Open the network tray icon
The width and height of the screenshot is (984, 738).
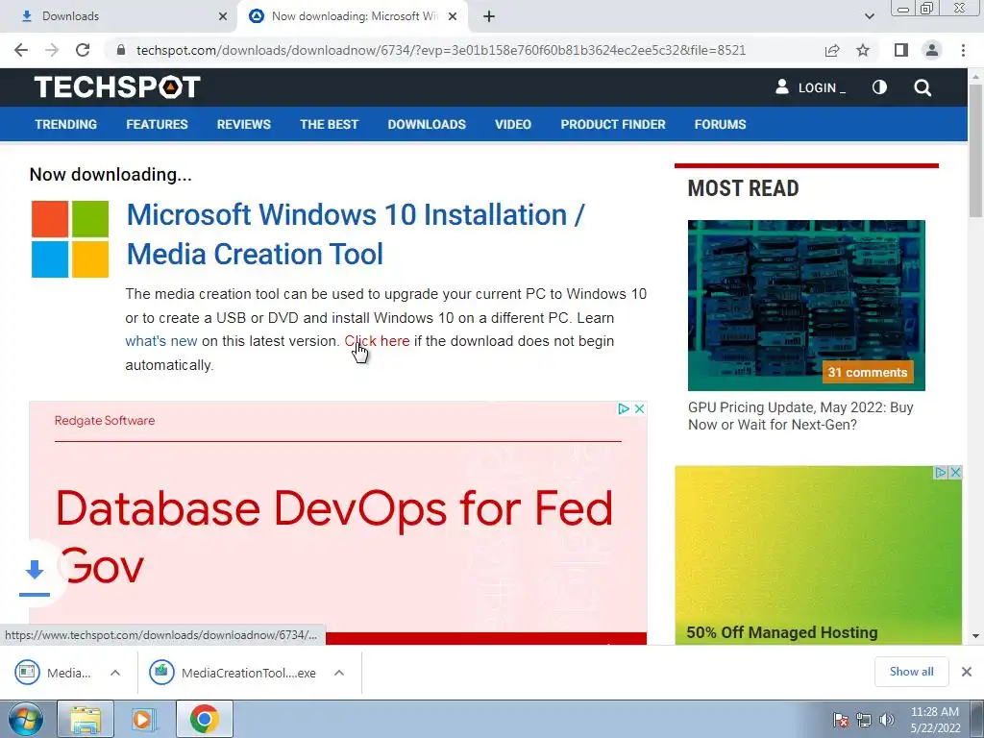pos(864,720)
